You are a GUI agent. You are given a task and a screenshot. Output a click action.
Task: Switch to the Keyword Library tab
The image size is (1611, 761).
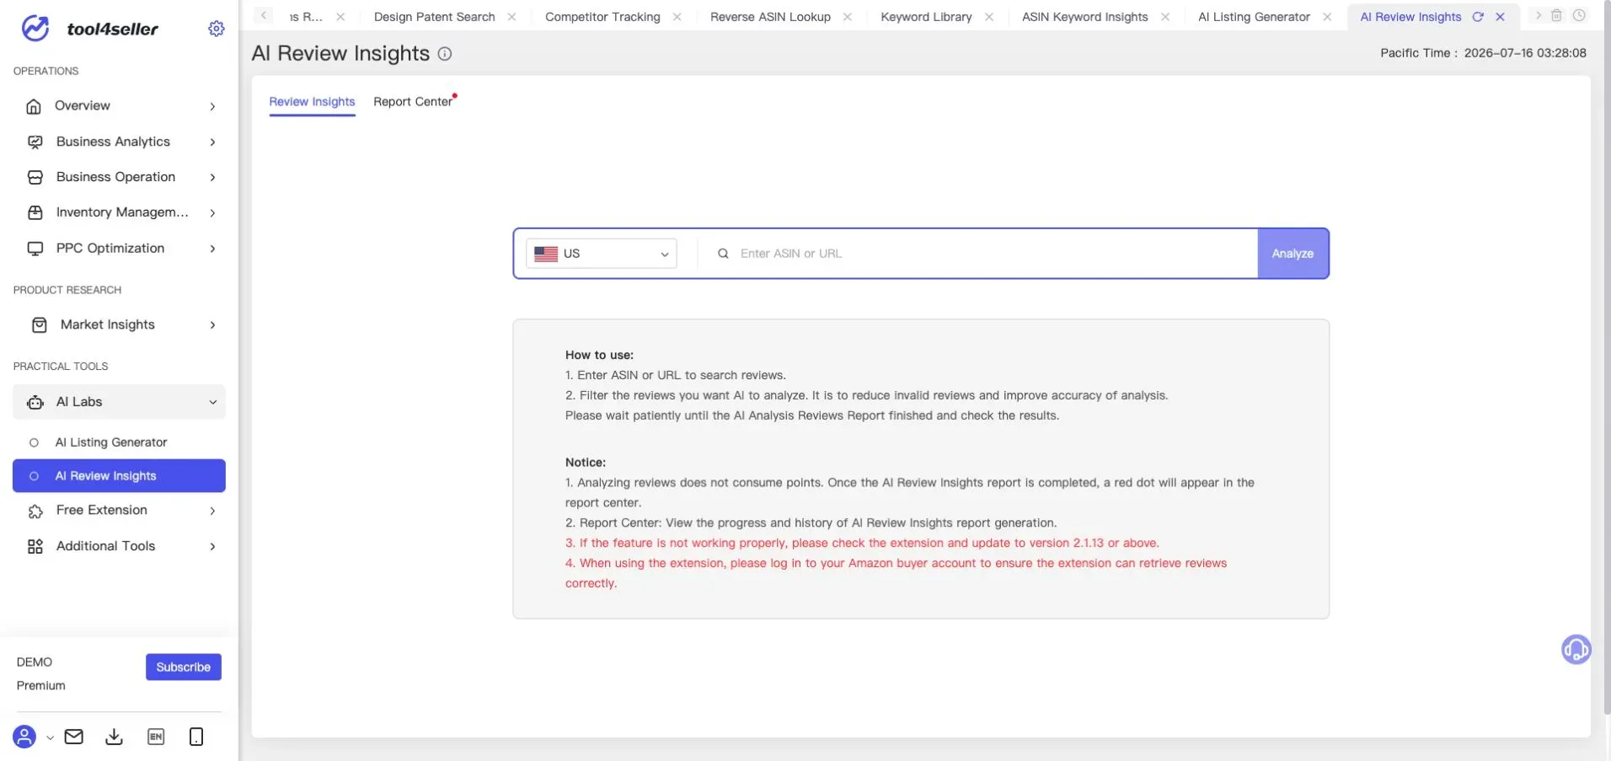pos(926,17)
